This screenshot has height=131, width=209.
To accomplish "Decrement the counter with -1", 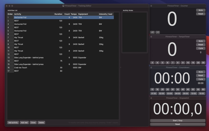I will click(158, 32).
